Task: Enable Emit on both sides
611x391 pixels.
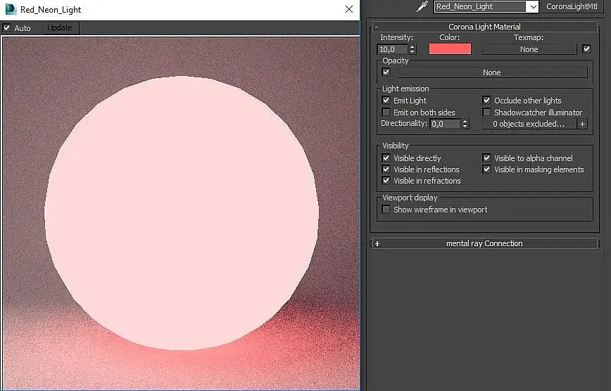Action: [386, 112]
